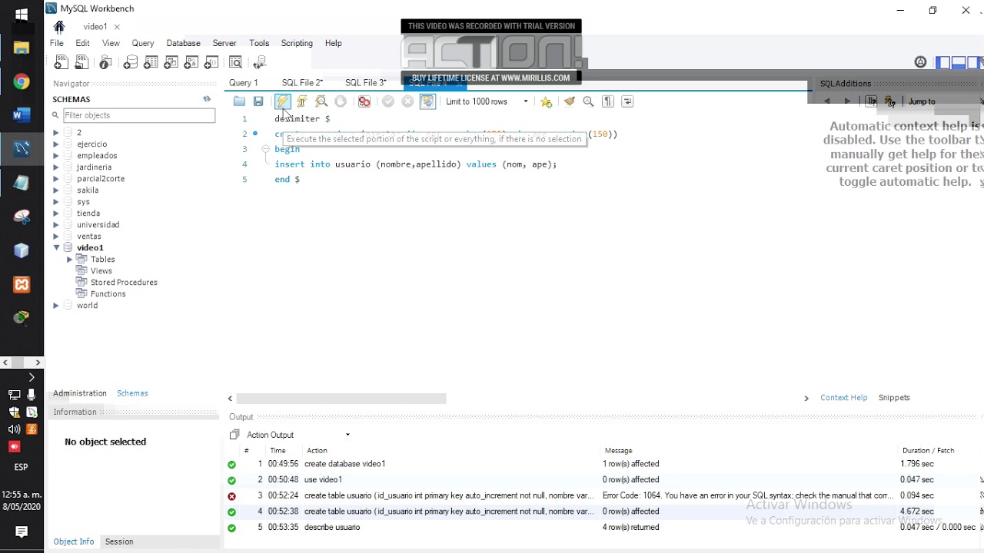Image resolution: width=984 pixels, height=553 pixels.
Task: Collapse the begin block fold marker
Action: pos(265,149)
